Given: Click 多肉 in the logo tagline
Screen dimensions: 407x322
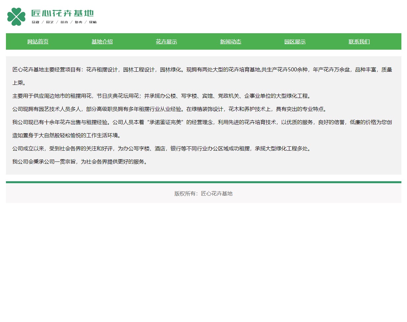Looking at the screenshot, I should (78, 22).
